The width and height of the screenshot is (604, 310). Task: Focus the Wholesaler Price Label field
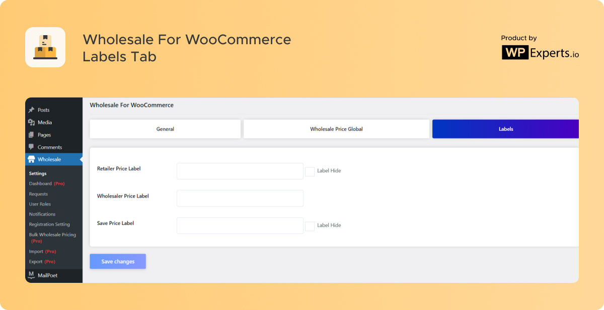click(x=240, y=198)
